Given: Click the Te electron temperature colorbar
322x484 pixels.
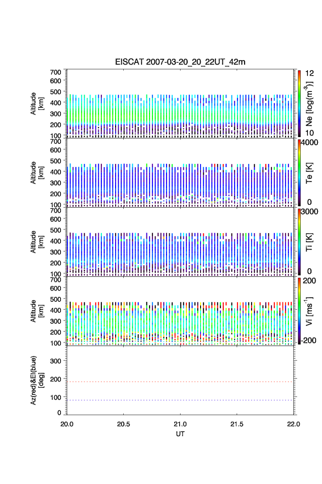Looking at the screenshot, I should click(x=299, y=173).
